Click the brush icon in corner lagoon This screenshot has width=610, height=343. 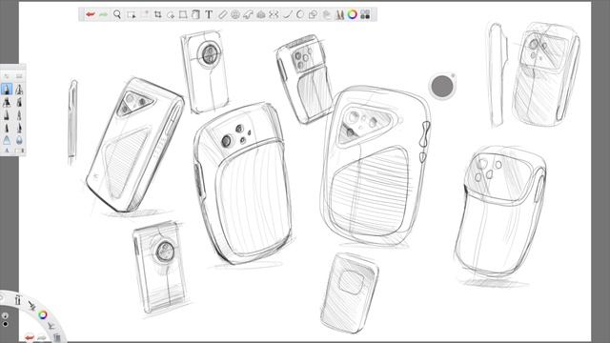(31, 305)
